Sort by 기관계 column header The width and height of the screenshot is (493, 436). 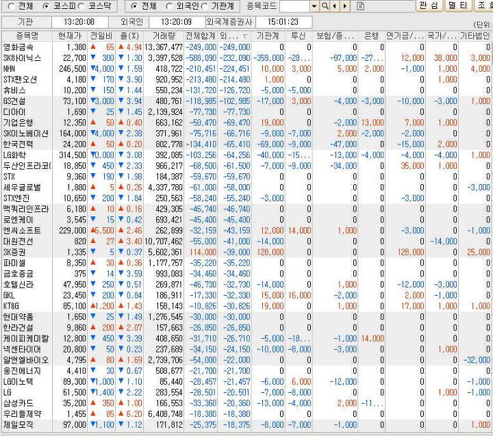tap(268, 36)
